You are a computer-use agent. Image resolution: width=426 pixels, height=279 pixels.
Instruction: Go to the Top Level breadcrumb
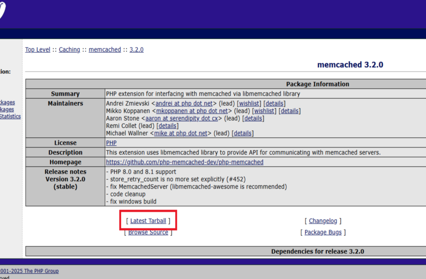[37, 50]
